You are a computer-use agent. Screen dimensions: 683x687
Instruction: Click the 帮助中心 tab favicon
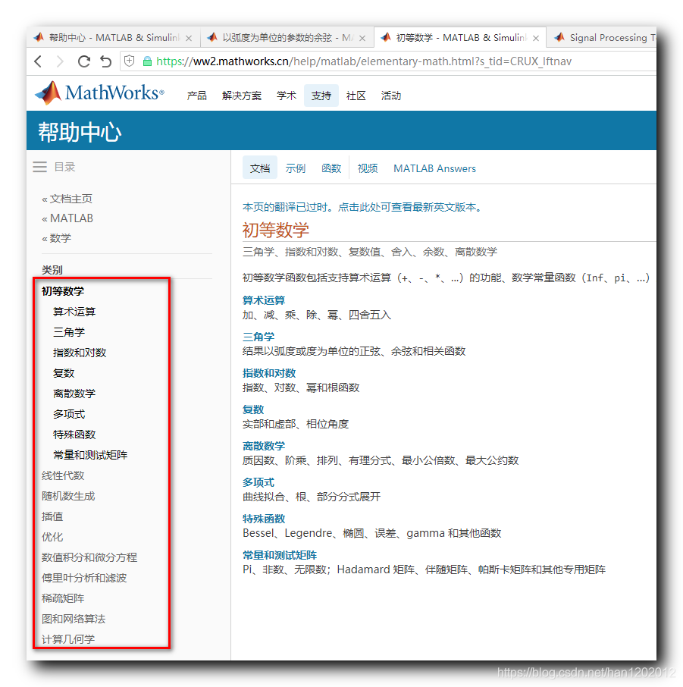pyautogui.click(x=39, y=36)
